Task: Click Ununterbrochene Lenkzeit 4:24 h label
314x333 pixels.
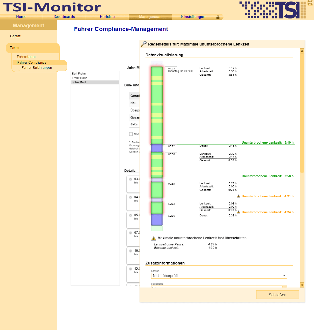Action: coord(267,212)
